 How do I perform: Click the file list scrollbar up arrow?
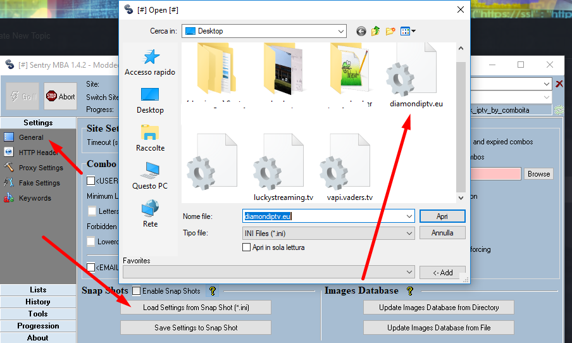pos(461,48)
